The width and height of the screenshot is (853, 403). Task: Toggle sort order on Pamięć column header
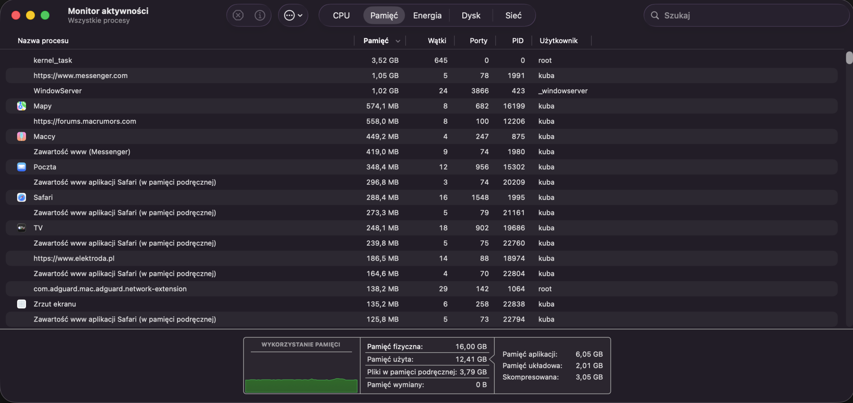(380, 41)
